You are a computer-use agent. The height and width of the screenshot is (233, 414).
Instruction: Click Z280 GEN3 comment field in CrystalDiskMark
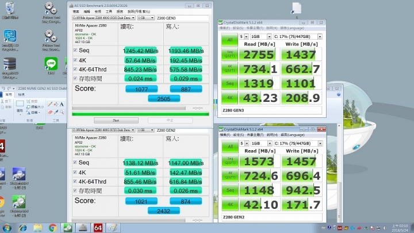point(271,110)
